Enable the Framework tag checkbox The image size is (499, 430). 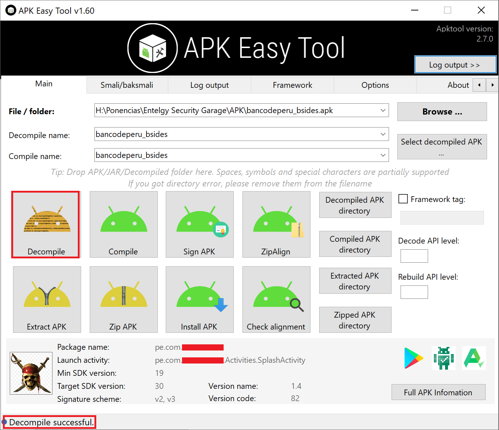[403, 199]
